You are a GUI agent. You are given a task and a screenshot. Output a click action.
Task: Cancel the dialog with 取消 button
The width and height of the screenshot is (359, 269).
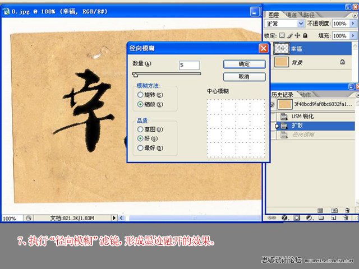(245, 77)
